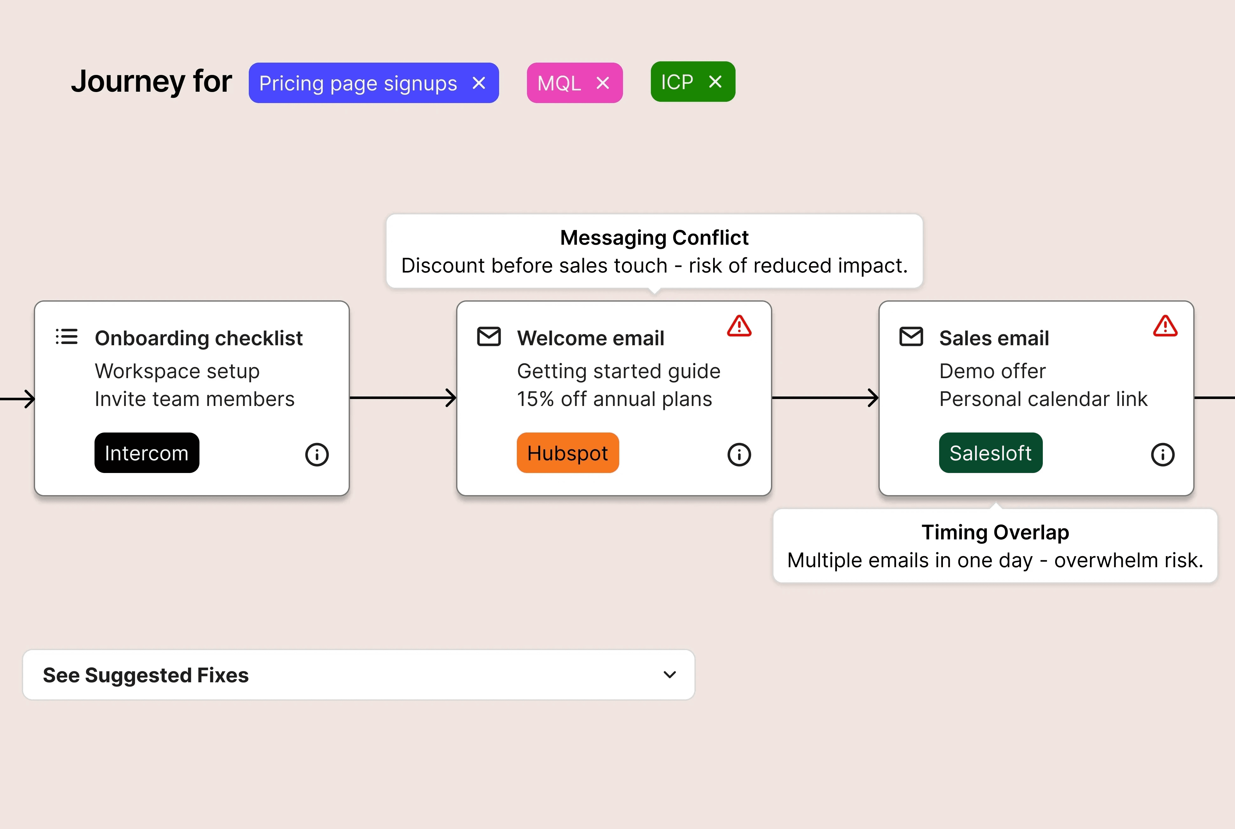Screen dimensions: 1235x829
Task: Click the Messaging Conflict tooltip
Action: 654,251
